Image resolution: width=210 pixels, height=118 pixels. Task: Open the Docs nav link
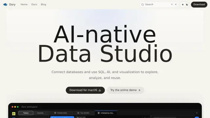[x=34, y=4]
